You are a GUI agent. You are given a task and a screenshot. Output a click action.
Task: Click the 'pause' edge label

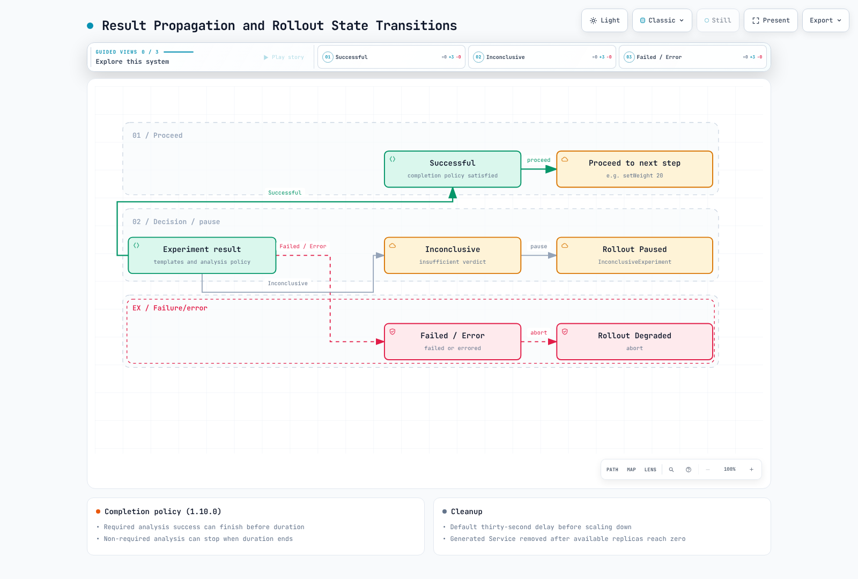539,247
